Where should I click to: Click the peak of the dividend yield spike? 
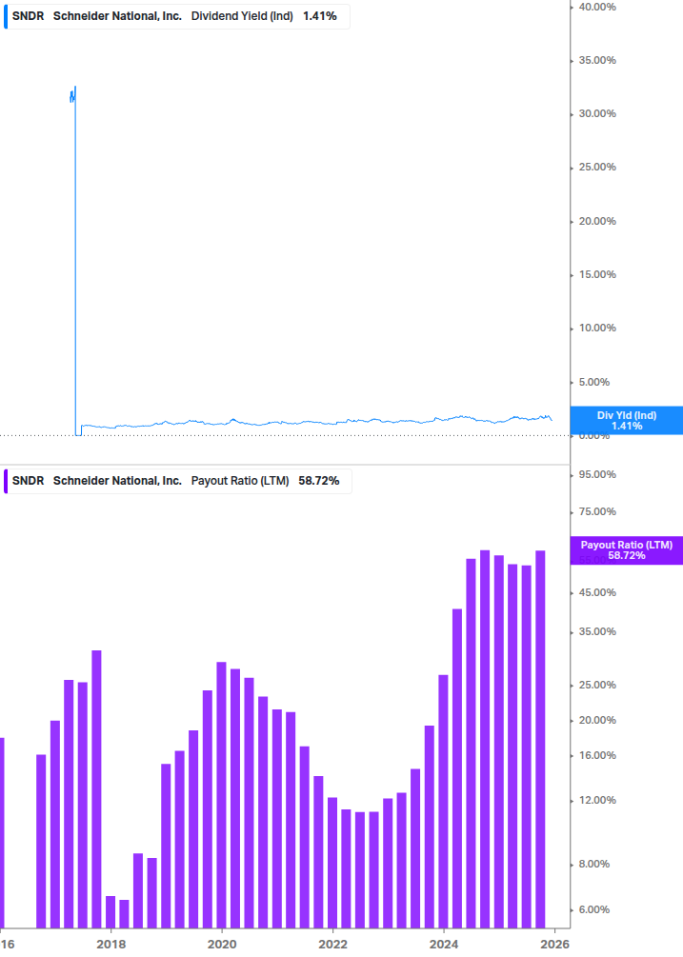click(74, 88)
